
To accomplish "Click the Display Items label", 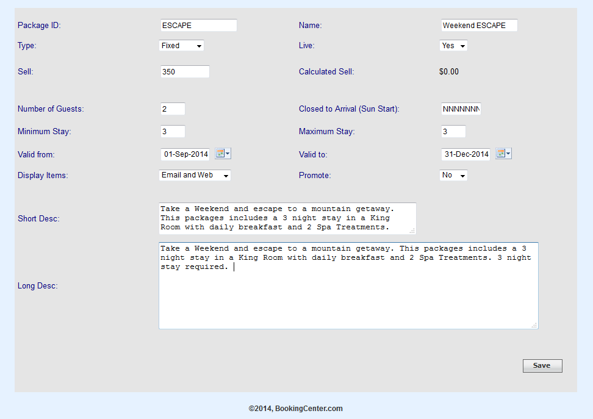I will [x=43, y=176].
